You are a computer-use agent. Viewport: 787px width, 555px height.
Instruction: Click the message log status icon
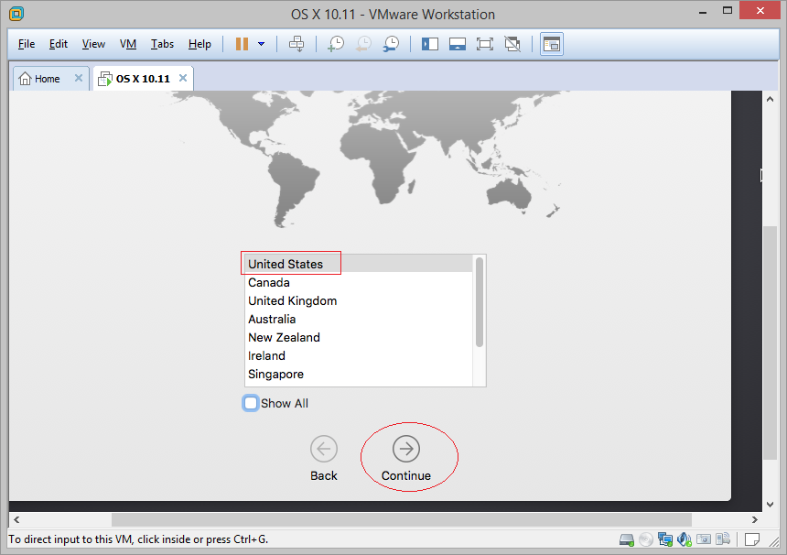point(752,539)
